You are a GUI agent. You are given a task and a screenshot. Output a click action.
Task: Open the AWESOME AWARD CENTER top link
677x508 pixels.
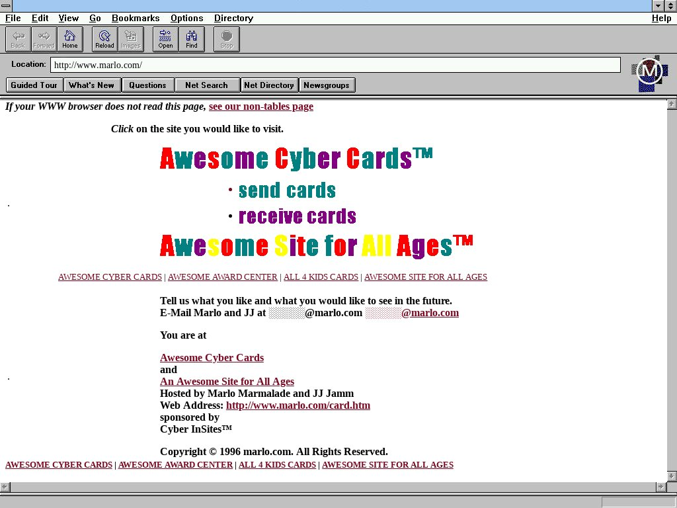click(x=222, y=277)
